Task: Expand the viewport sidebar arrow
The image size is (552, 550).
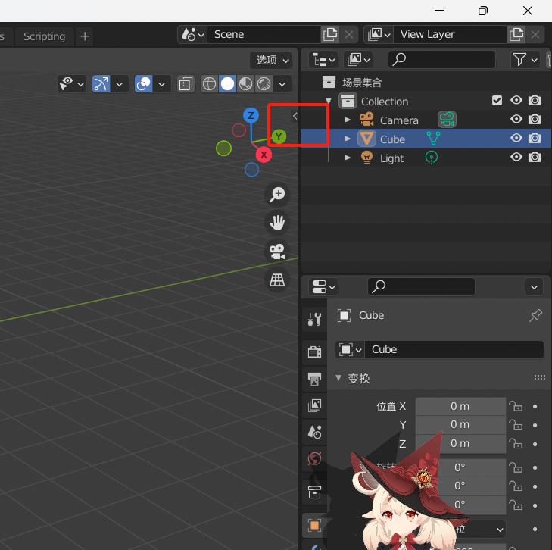Action: point(295,116)
